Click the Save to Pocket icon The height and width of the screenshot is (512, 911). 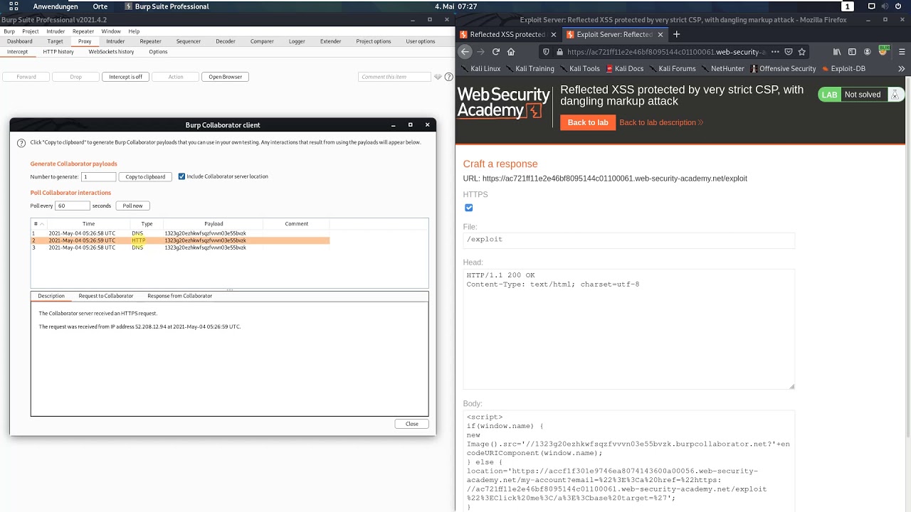(x=789, y=52)
